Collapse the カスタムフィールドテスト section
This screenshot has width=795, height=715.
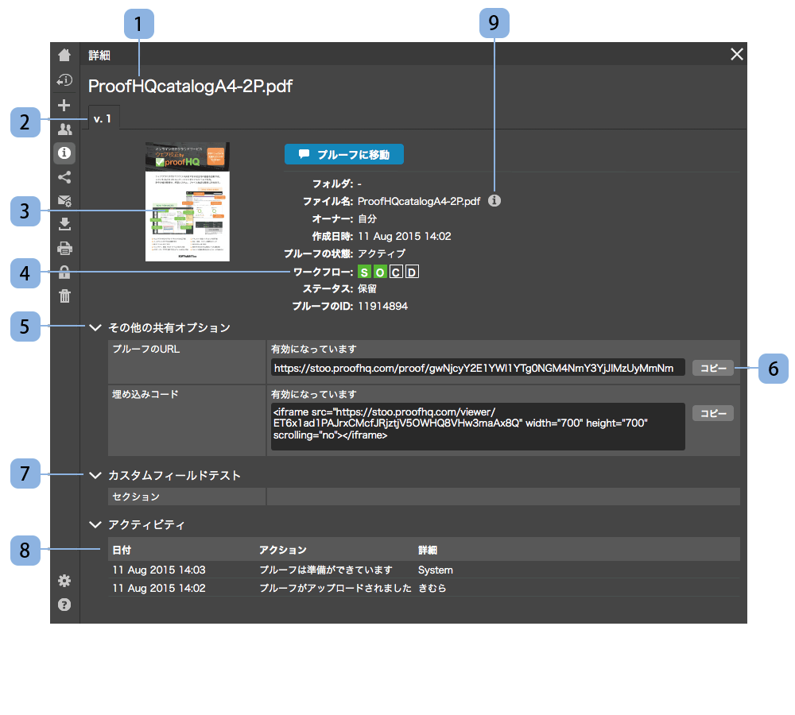tap(96, 475)
